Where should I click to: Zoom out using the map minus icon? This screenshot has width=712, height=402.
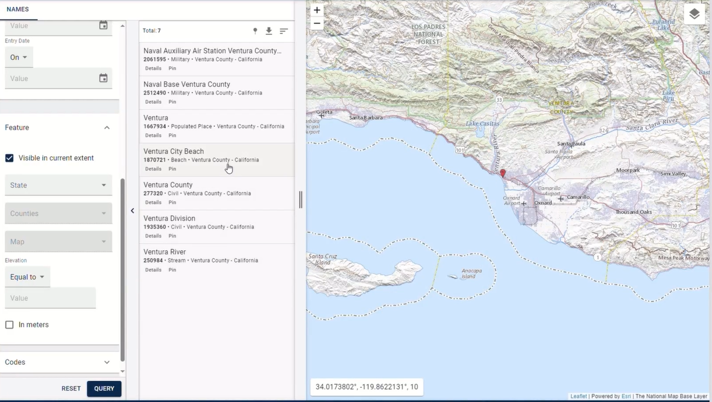[x=317, y=23]
